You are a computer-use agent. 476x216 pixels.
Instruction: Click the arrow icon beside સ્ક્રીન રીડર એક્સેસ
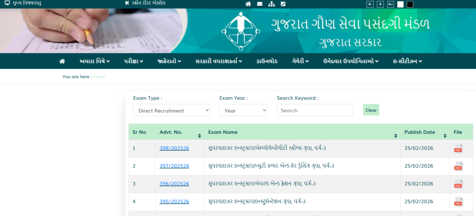pyautogui.click(x=127, y=3)
